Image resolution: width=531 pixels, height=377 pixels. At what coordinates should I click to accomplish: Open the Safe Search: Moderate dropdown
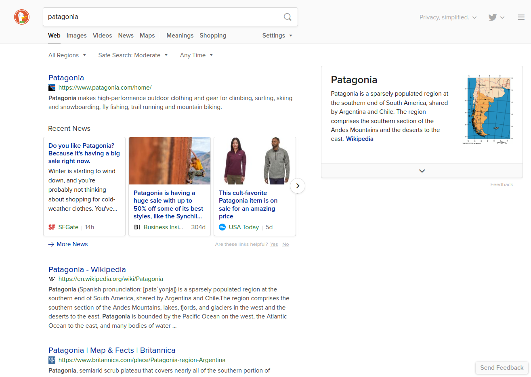(133, 55)
